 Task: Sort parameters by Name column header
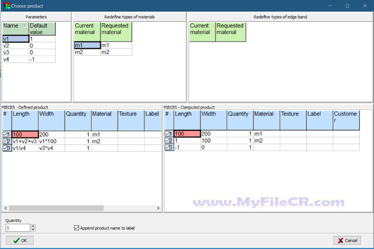click(x=16, y=29)
